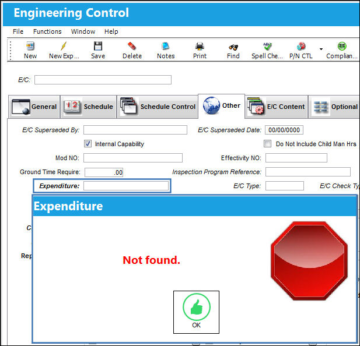
Task: Click the Compliance toolbar icon
Action: click(x=342, y=46)
